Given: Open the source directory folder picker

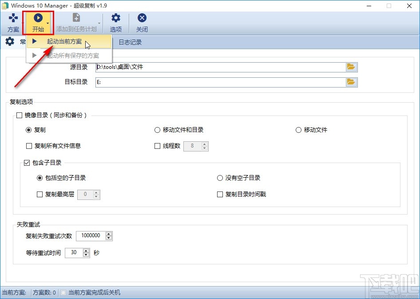Looking at the screenshot, I should 352,67.
